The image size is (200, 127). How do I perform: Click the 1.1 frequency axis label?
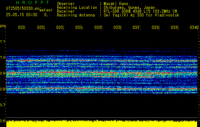pos(3,41)
